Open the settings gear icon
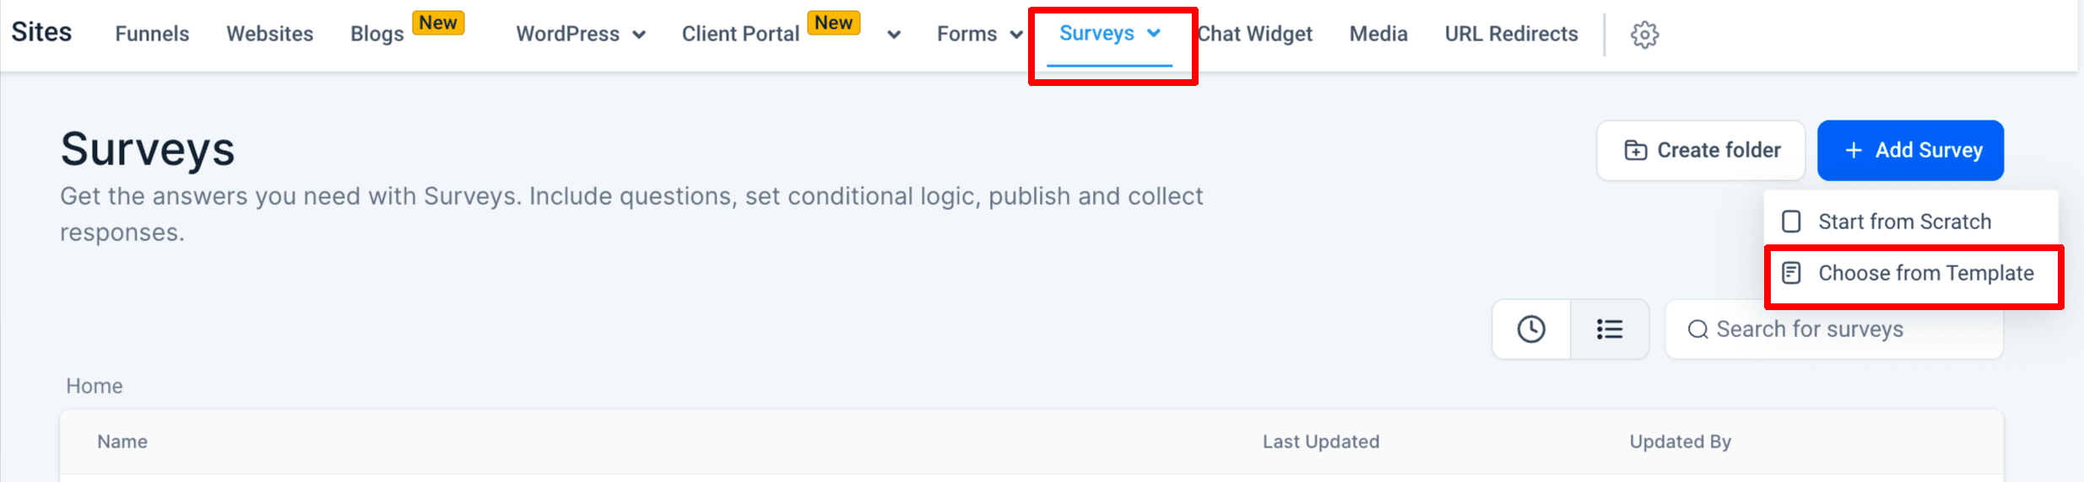 pyautogui.click(x=1644, y=35)
